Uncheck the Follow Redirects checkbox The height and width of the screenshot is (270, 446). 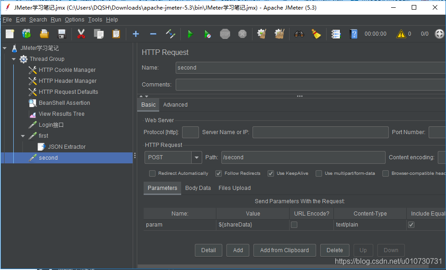219,173
